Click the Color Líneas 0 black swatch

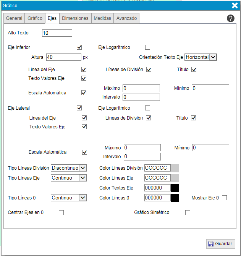[175, 198]
